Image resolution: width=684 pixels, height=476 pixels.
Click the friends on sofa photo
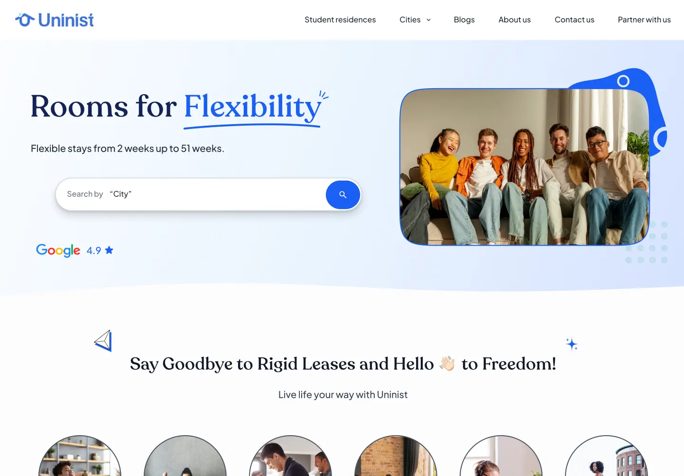(525, 167)
